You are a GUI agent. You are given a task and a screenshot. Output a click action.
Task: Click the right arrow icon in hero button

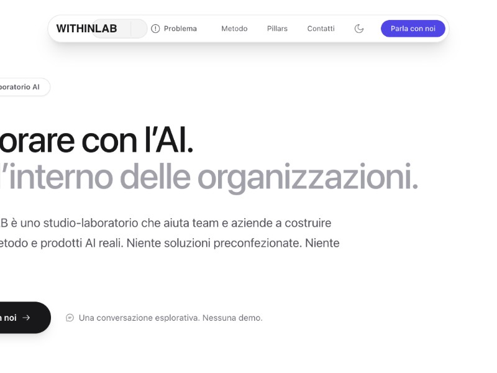(26, 318)
